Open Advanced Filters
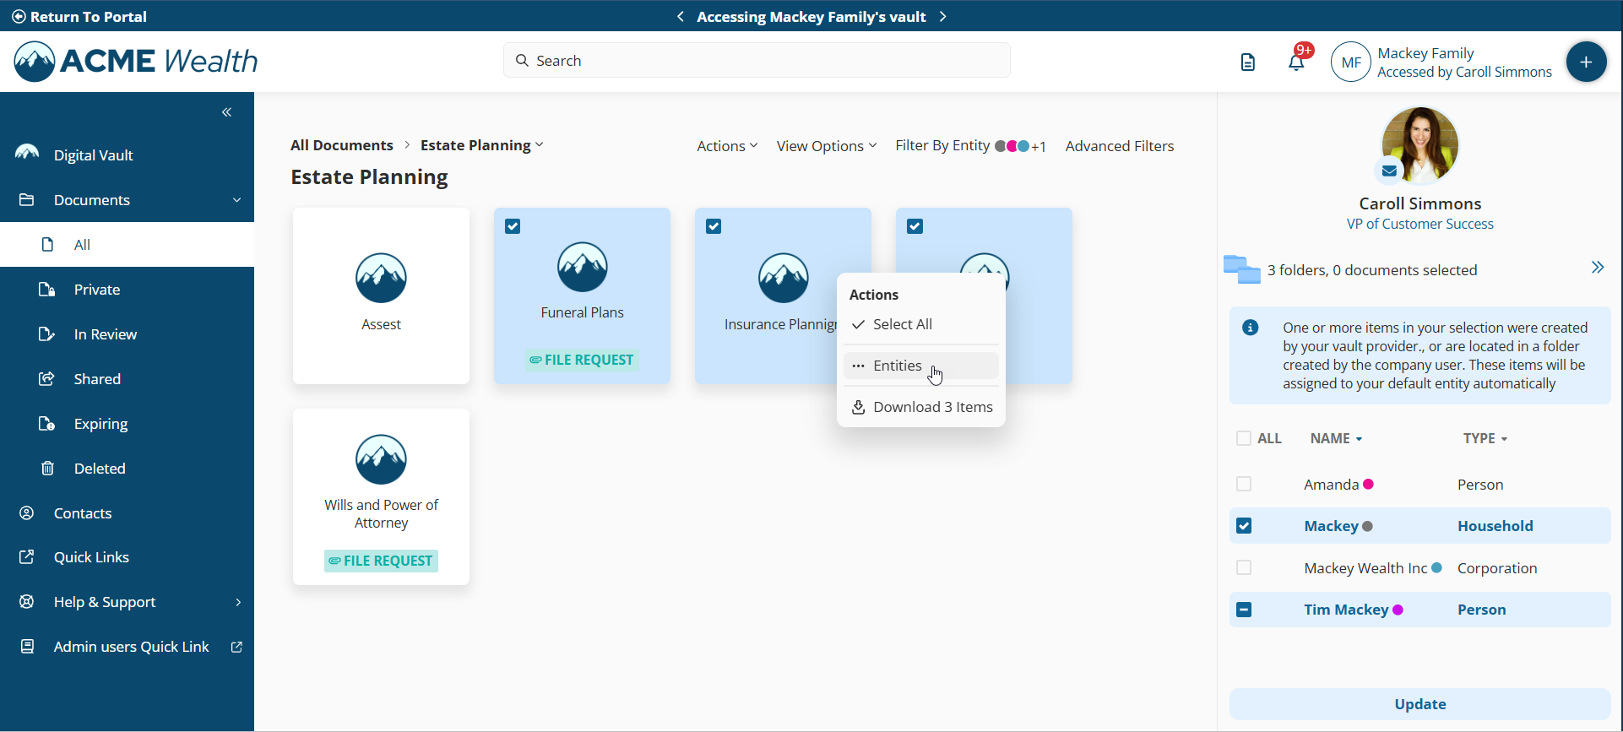The width and height of the screenshot is (1623, 732). tap(1120, 146)
